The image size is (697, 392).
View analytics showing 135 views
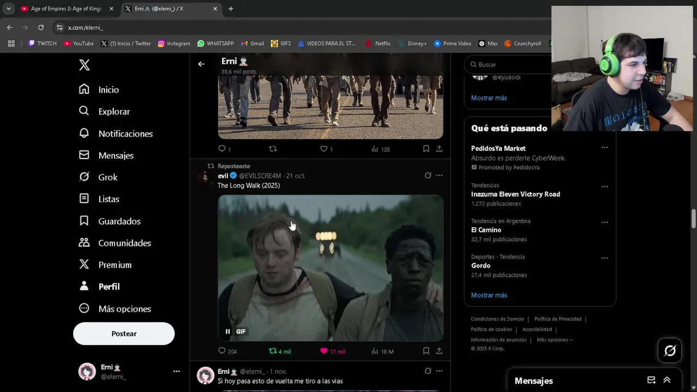pos(380,149)
